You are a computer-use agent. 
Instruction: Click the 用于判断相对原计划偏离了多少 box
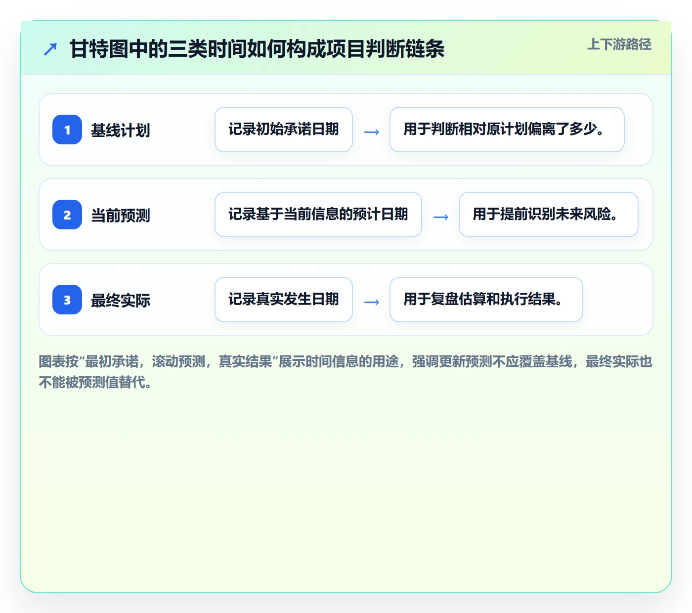[x=507, y=130]
